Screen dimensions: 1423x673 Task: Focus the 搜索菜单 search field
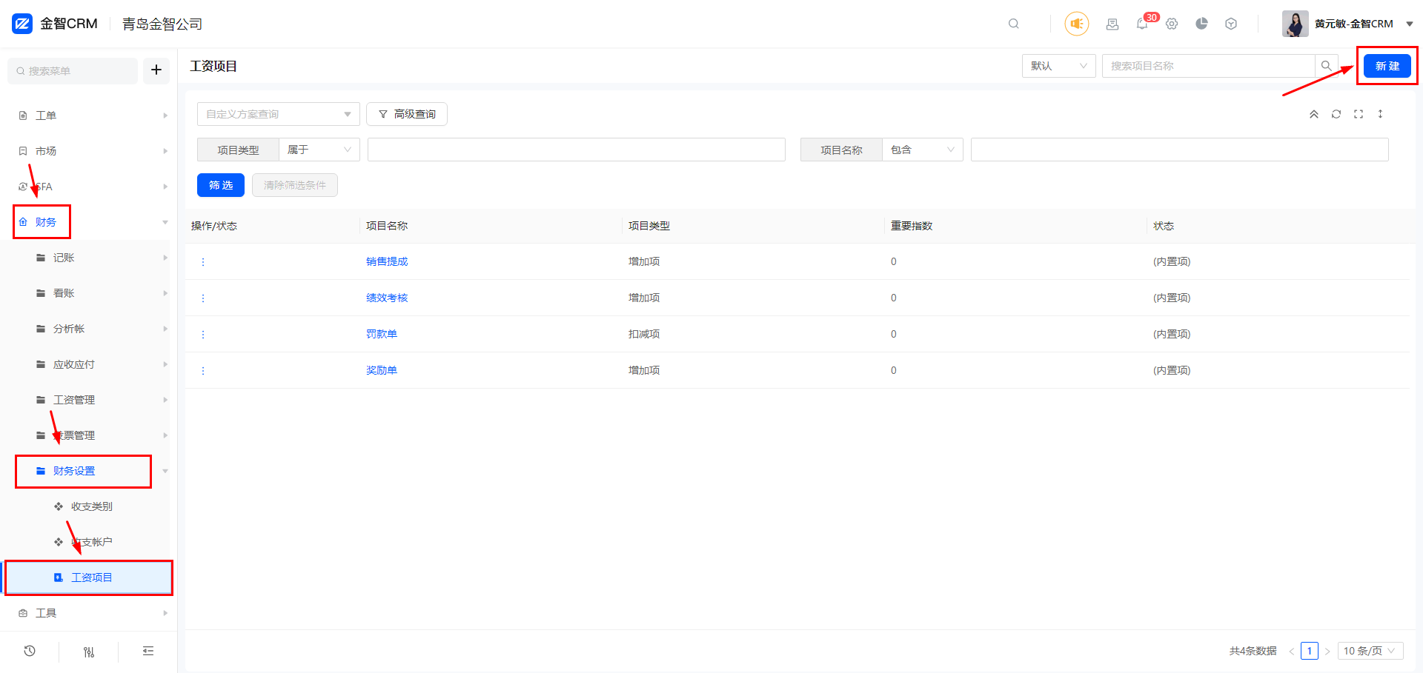73,70
